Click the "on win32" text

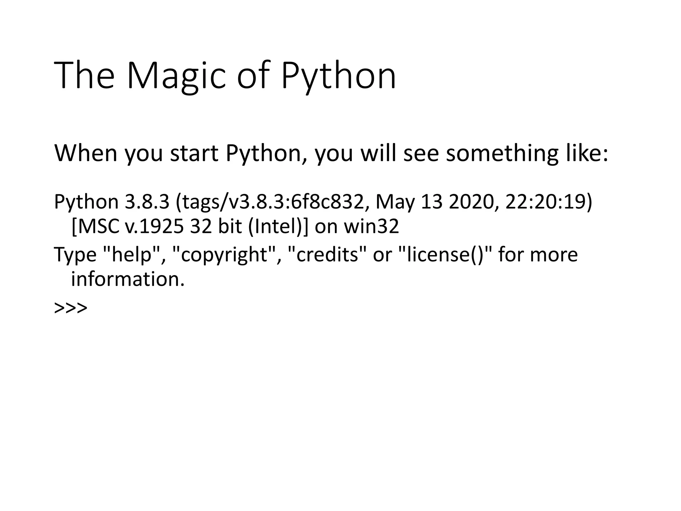pyautogui.click(x=357, y=227)
